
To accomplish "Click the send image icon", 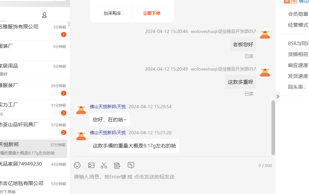I will [x=91, y=165].
